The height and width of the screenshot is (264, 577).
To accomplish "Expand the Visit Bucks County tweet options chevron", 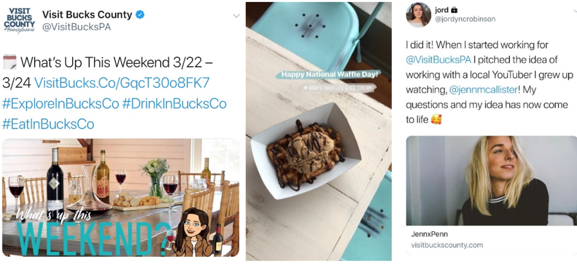I will [236, 16].
